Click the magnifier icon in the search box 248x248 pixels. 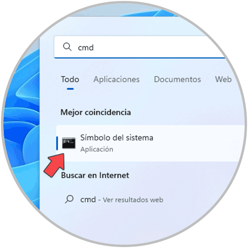tap(67, 47)
